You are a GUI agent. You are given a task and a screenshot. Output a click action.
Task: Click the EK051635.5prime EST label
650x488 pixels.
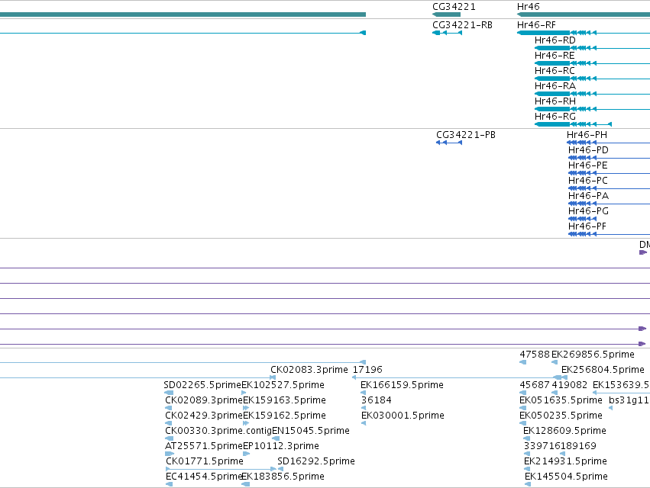tap(561, 400)
